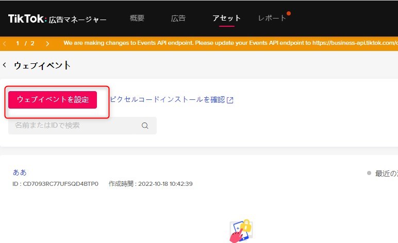Focus the 名前またはIDで検索 search field
The height and width of the screenshot is (243, 398).
[x=72, y=126]
